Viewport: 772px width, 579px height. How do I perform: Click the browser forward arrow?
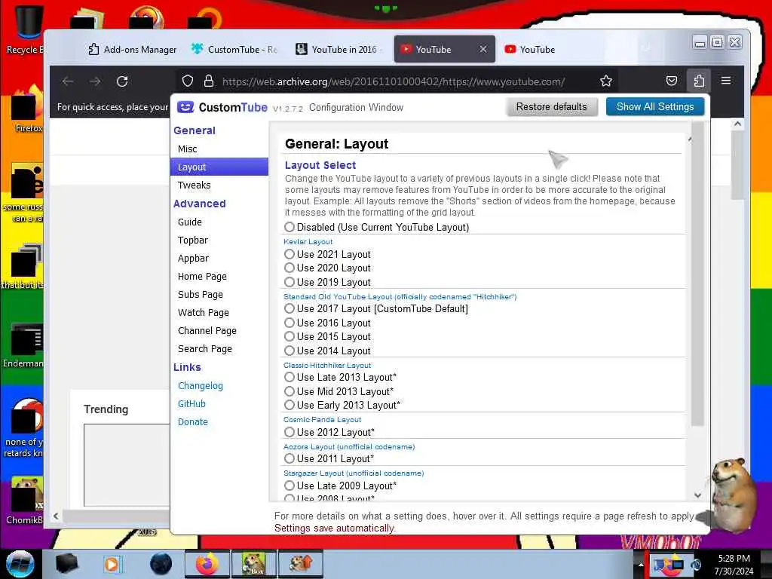tap(95, 81)
